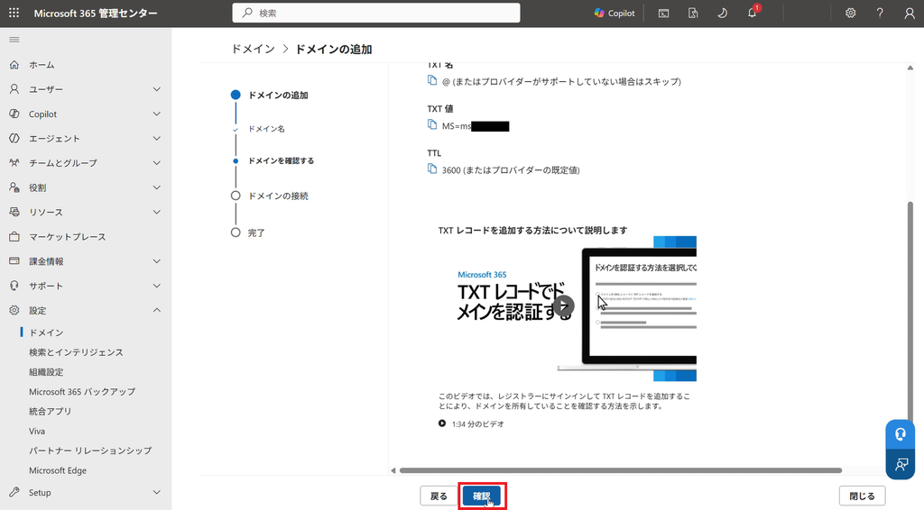Open settings gear icon in header
924x510 pixels.
[x=850, y=13]
